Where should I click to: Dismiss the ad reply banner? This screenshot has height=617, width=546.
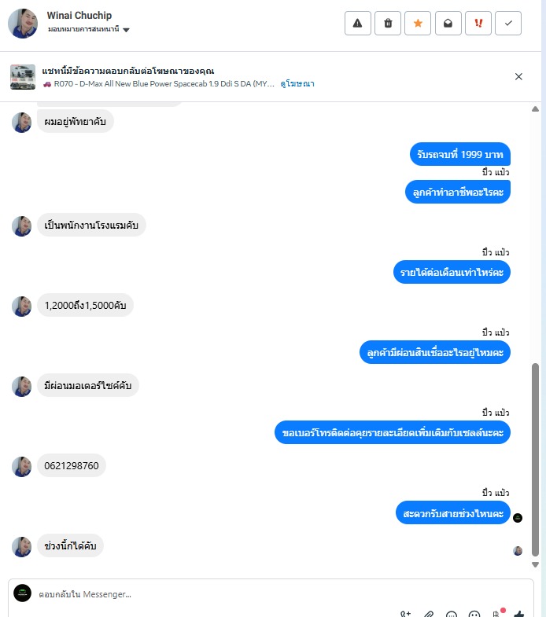pyautogui.click(x=518, y=76)
